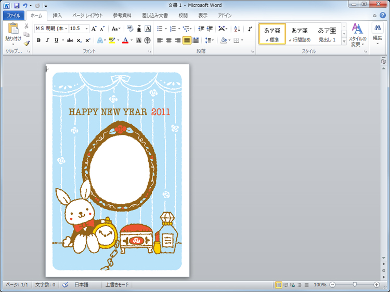Screen dimensions: 390x292
Task: Switch to the ページ レイアウト tab
Action: (87, 16)
